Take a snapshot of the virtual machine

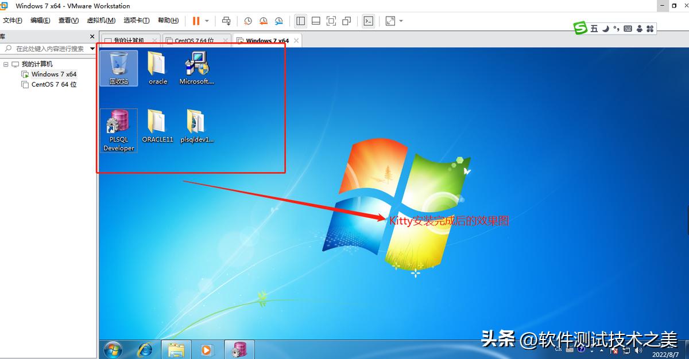coord(247,21)
